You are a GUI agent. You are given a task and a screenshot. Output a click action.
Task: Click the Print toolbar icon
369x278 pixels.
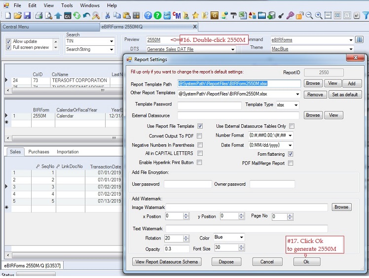click(38, 16)
